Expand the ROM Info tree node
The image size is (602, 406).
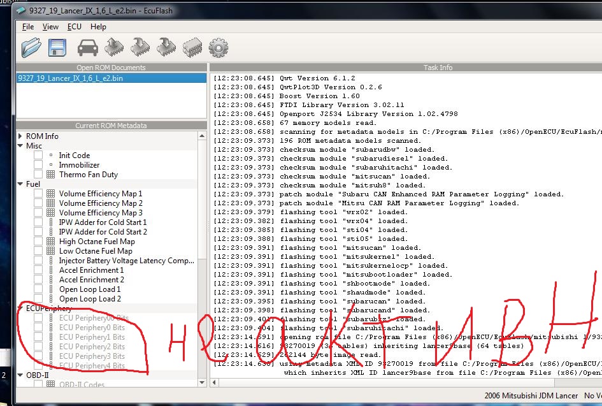click(20, 136)
